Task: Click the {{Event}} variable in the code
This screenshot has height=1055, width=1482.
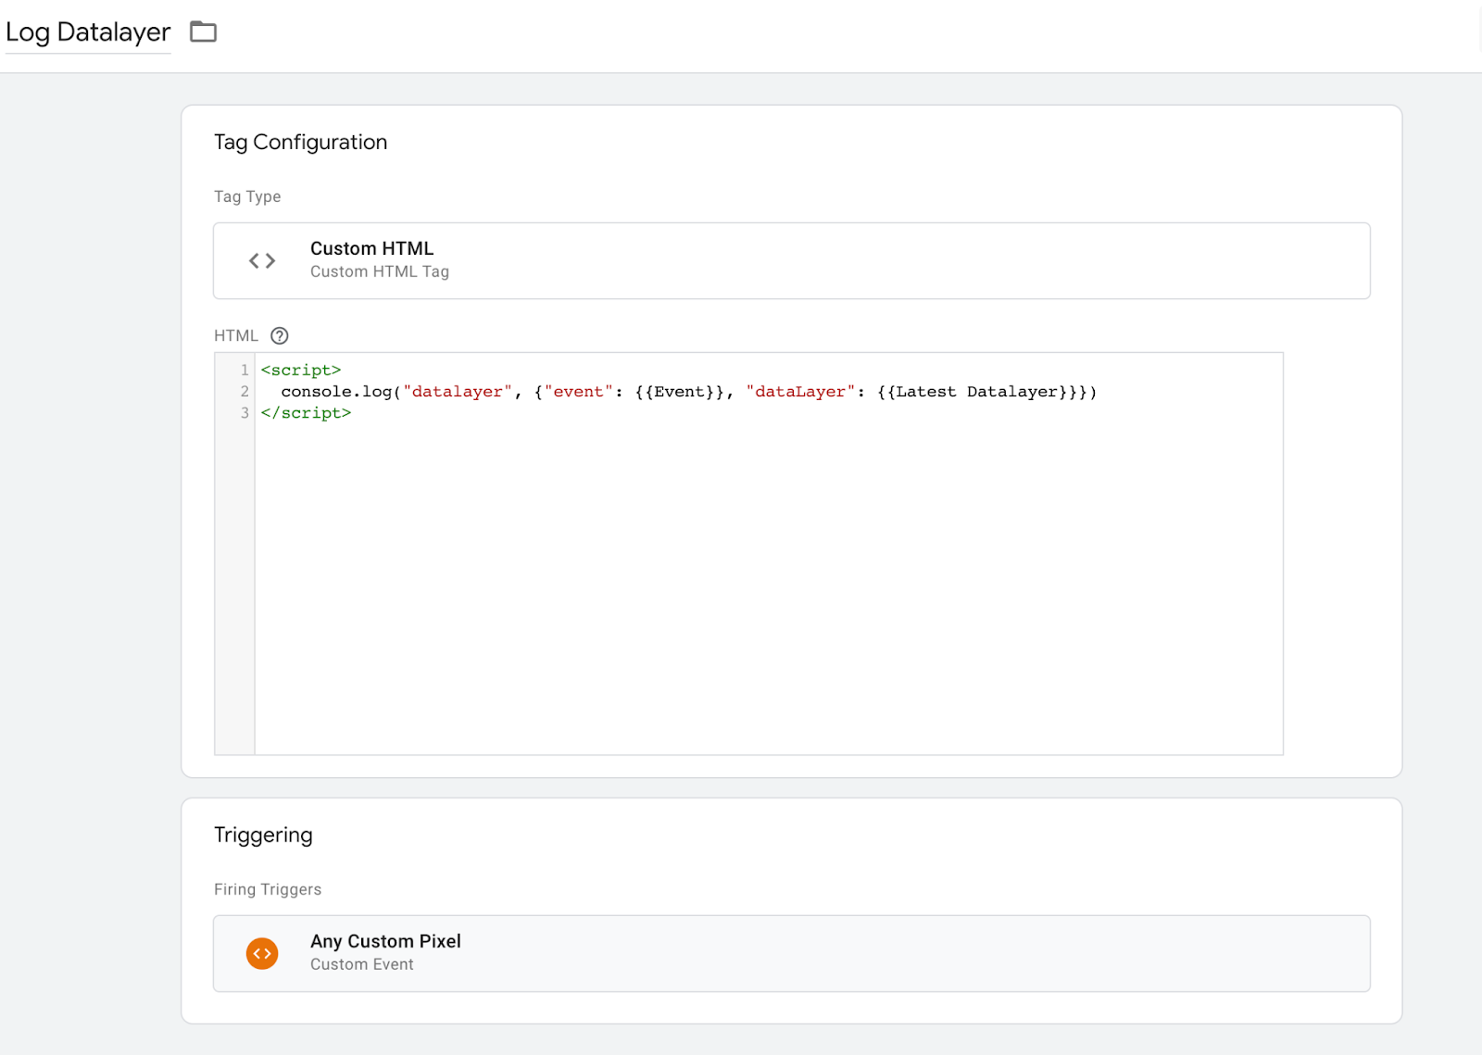Action: [x=680, y=392]
